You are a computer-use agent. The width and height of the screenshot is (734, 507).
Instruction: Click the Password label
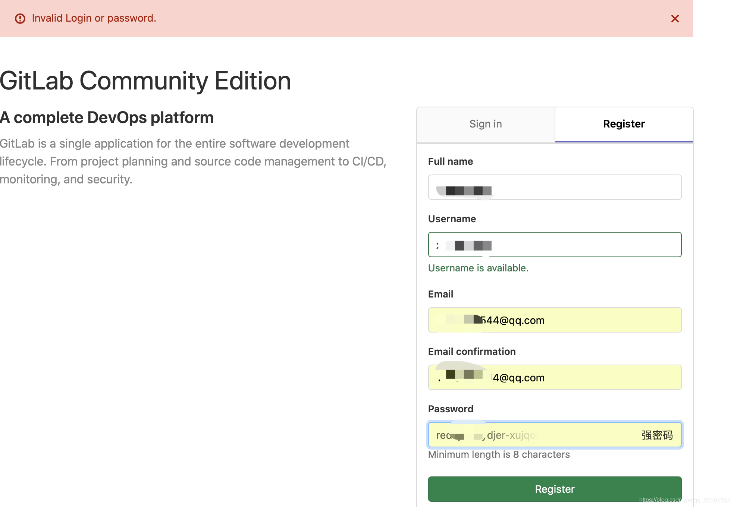(x=450, y=409)
